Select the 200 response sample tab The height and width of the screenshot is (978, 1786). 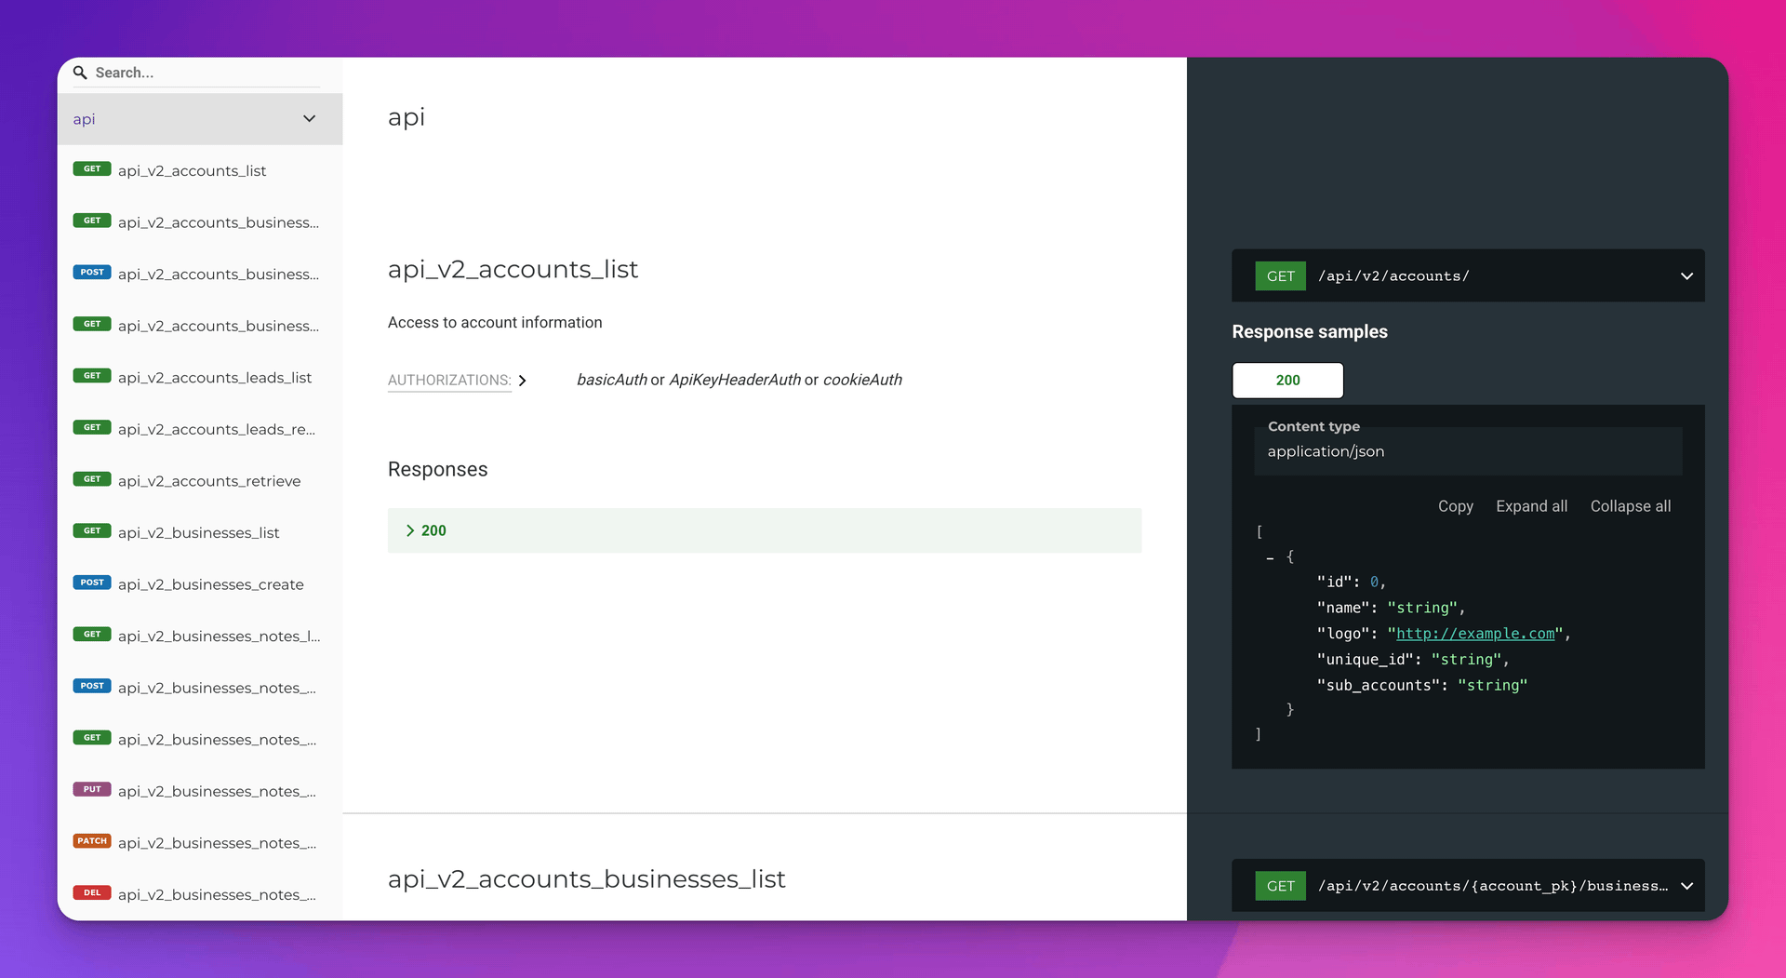pos(1287,381)
